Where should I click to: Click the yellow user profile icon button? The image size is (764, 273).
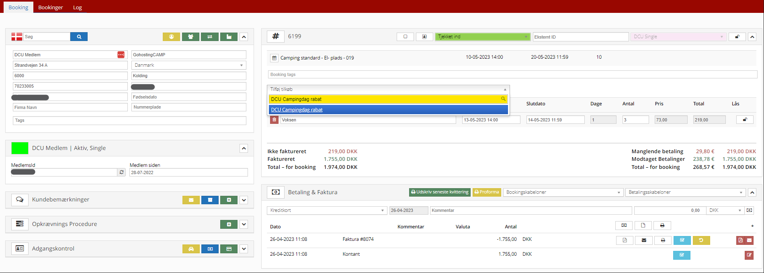pyautogui.click(x=171, y=37)
